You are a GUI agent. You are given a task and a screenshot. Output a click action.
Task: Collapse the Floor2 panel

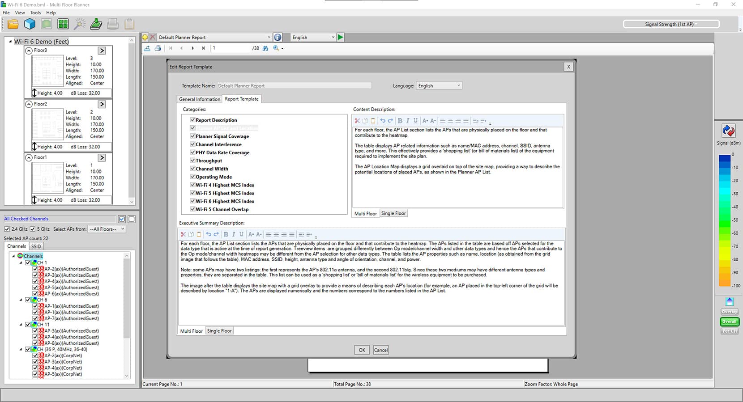coord(29,104)
